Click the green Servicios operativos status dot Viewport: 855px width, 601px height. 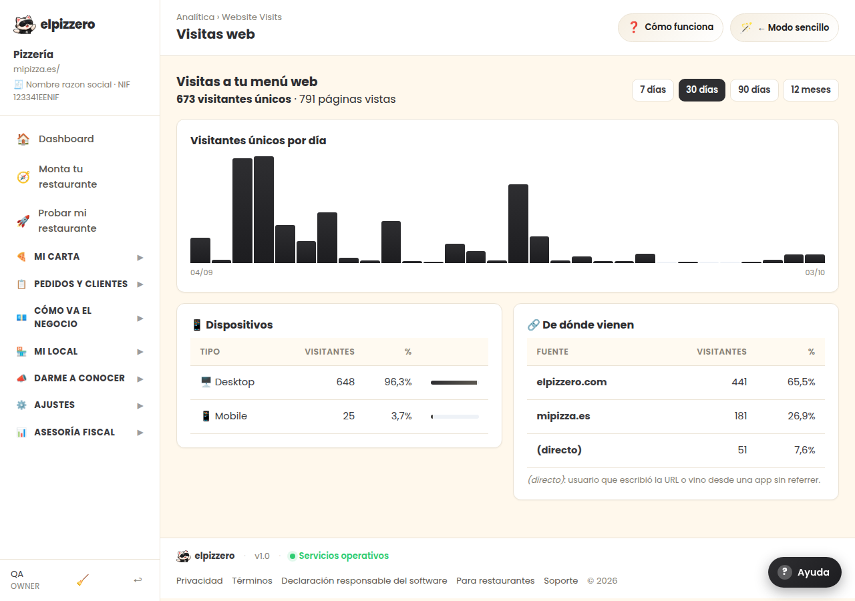pyautogui.click(x=292, y=556)
